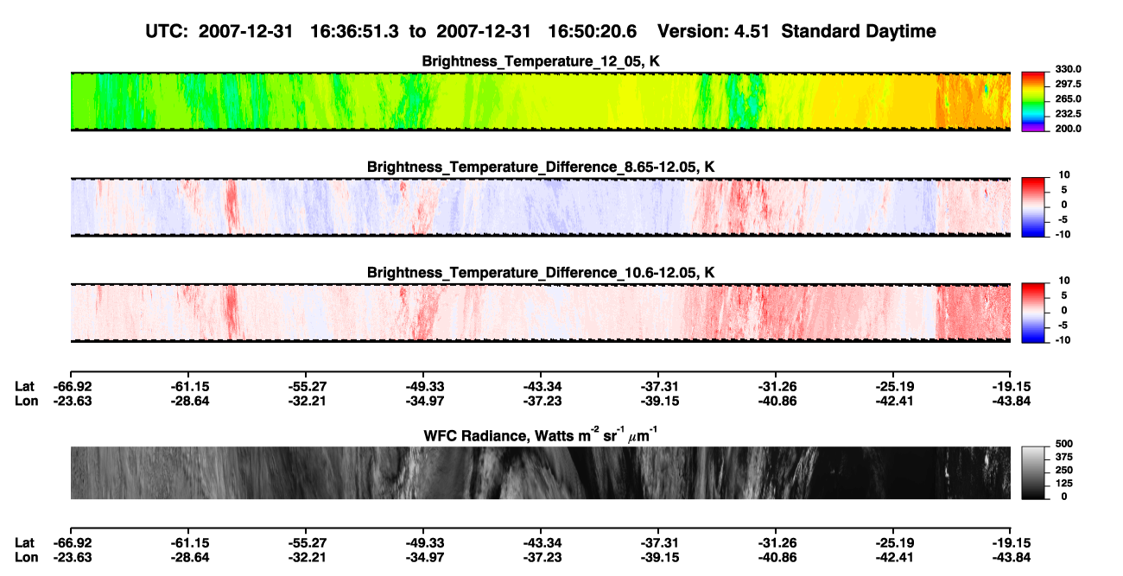Click the WFC Radiance panel title
This screenshot has width=1123, height=576.
click(541, 434)
